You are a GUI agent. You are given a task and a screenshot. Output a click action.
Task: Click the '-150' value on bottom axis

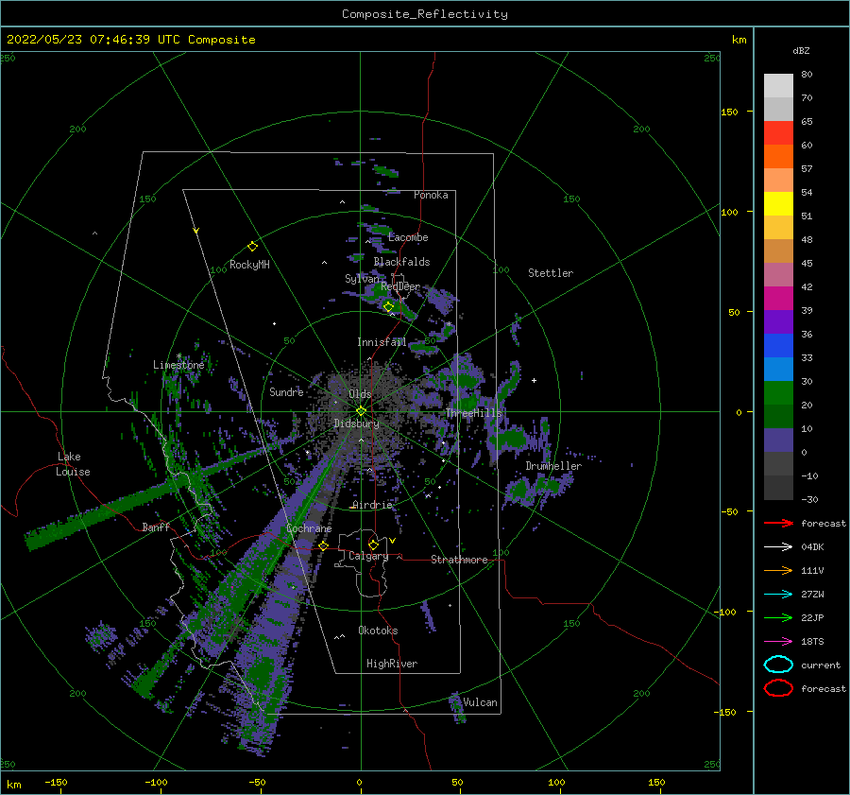tap(56, 782)
